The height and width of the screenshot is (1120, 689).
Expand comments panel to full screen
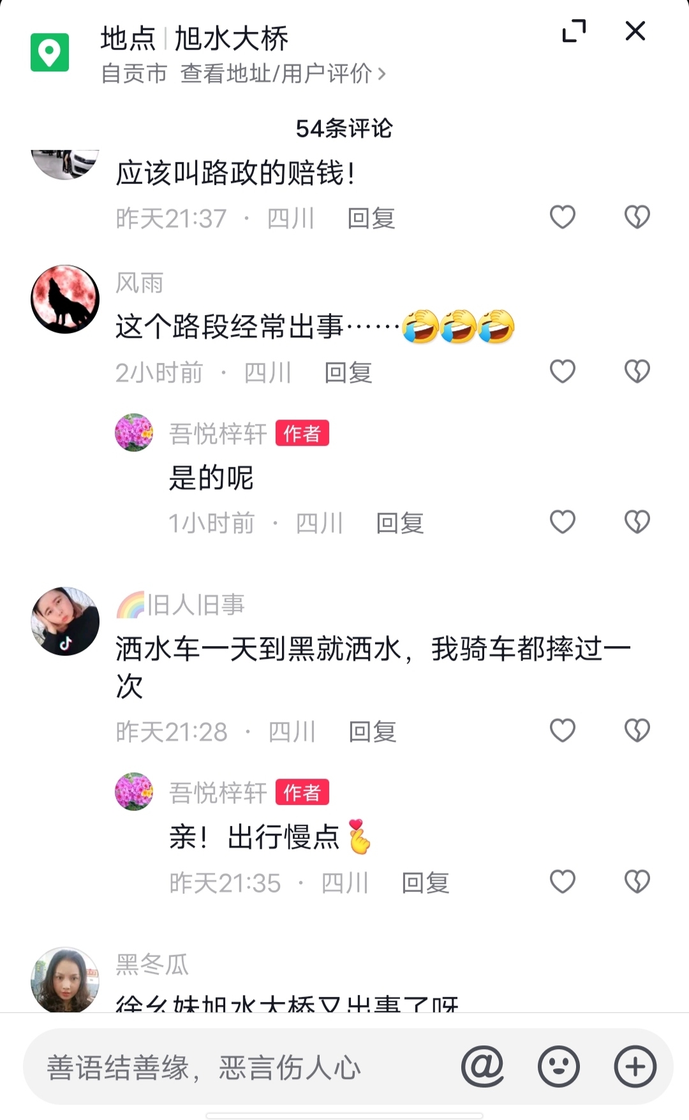[574, 31]
